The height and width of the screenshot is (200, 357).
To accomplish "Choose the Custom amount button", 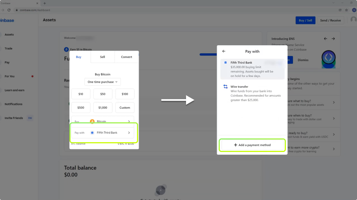I will [125, 107].
